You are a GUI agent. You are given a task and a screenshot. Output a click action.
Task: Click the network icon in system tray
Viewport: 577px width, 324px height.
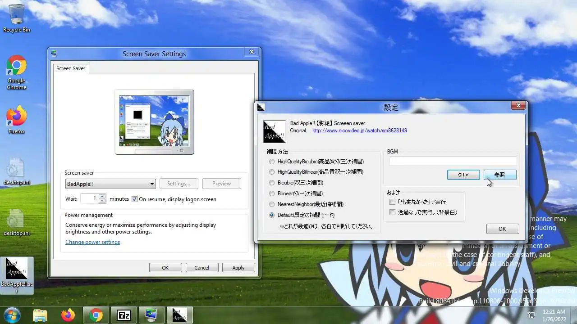[x=531, y=315]
